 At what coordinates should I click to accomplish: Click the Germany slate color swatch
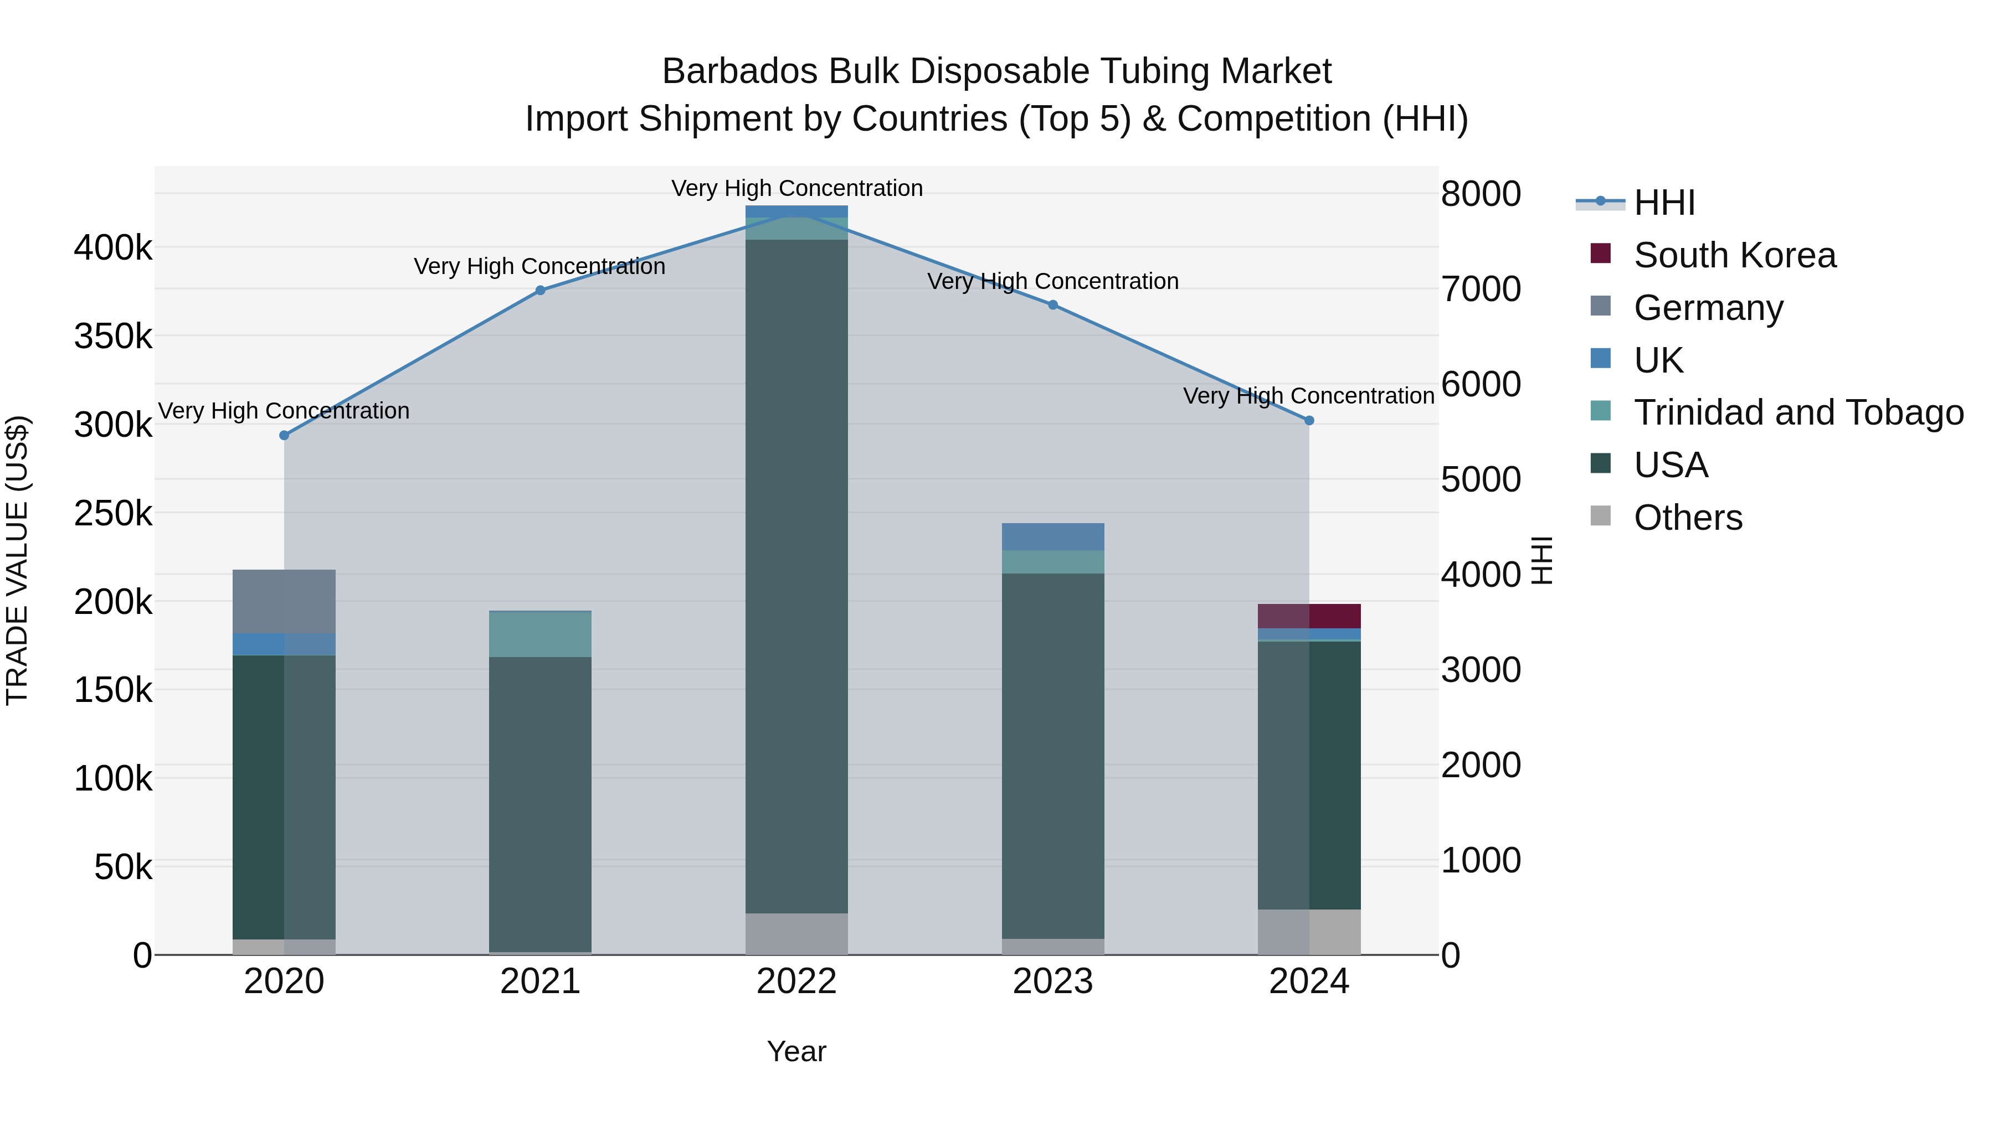1600,306
